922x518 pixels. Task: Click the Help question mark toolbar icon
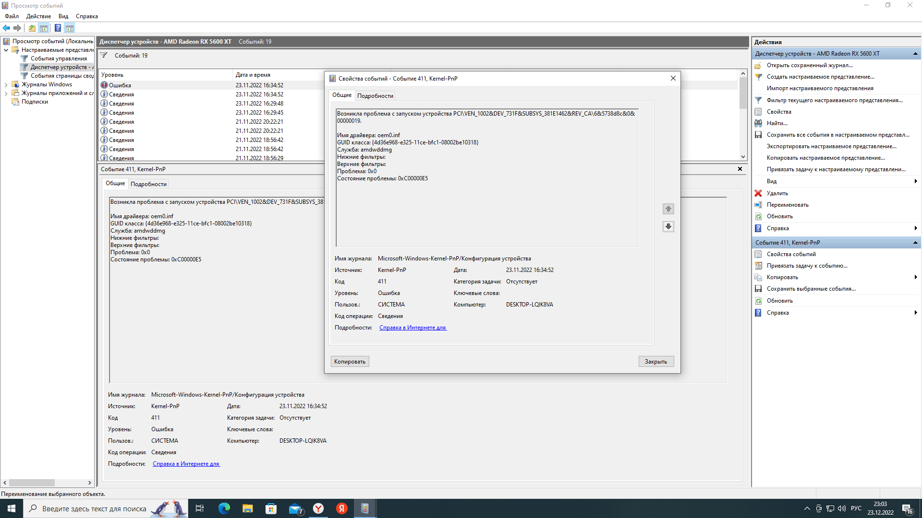point(58,28)
